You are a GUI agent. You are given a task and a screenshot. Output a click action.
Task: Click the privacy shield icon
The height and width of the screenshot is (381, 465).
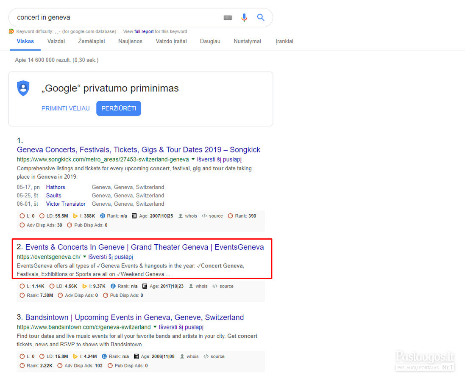23,88
